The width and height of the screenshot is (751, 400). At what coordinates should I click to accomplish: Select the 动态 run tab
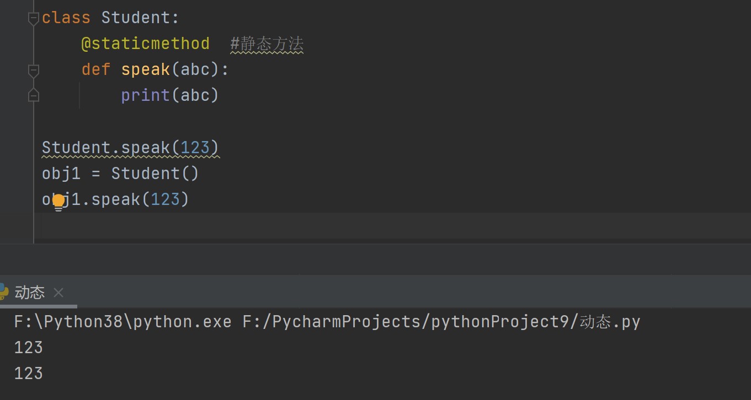tap(30, 293)
